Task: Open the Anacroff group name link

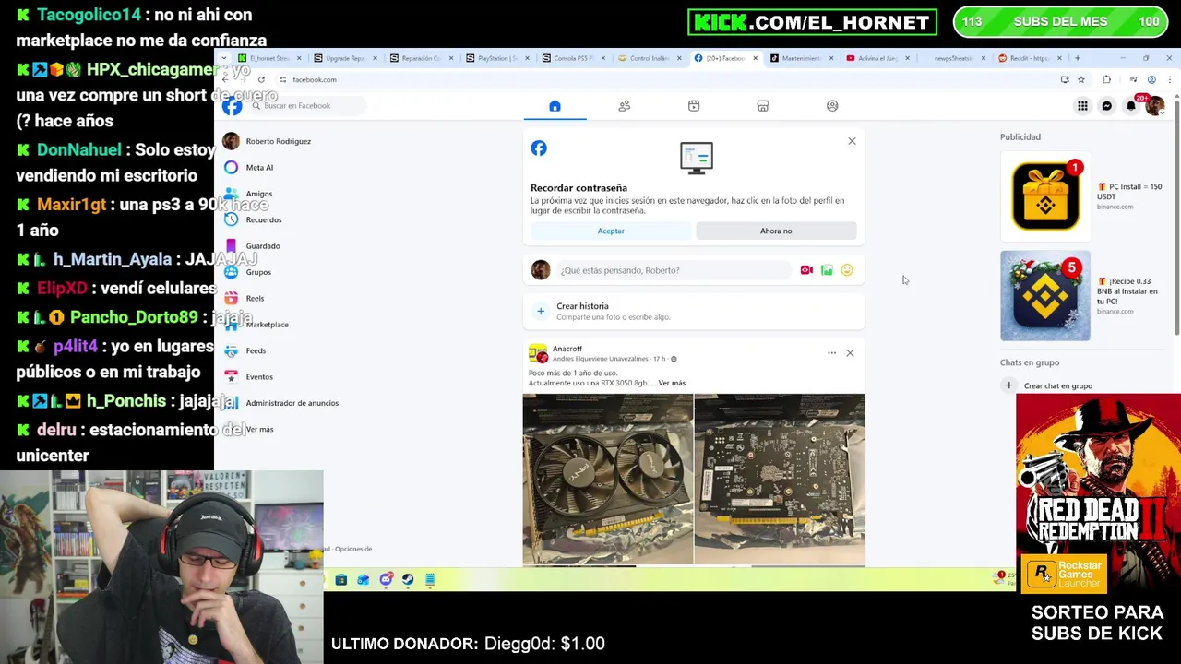Action: click(567, 349)
